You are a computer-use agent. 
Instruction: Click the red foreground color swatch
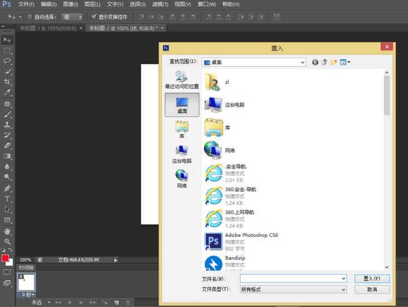[x=5, y=258]
